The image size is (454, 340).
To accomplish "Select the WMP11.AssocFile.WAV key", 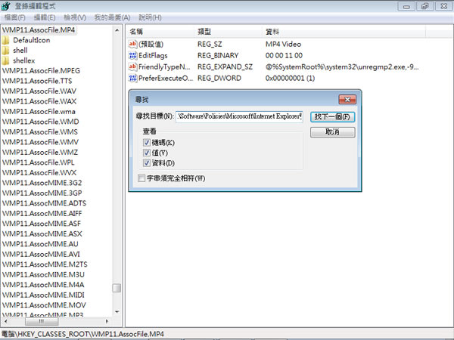I will point(39,91).
